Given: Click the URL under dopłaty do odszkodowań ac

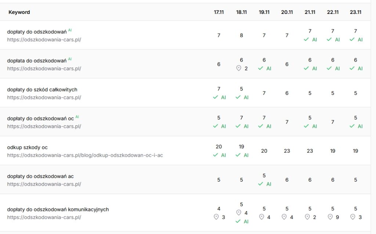Looking at the screenshot, I should pyautogui.click(x=44, y=184).
